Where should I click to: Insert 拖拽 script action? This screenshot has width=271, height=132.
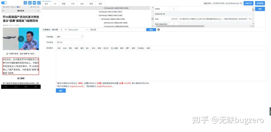(76, 48)
